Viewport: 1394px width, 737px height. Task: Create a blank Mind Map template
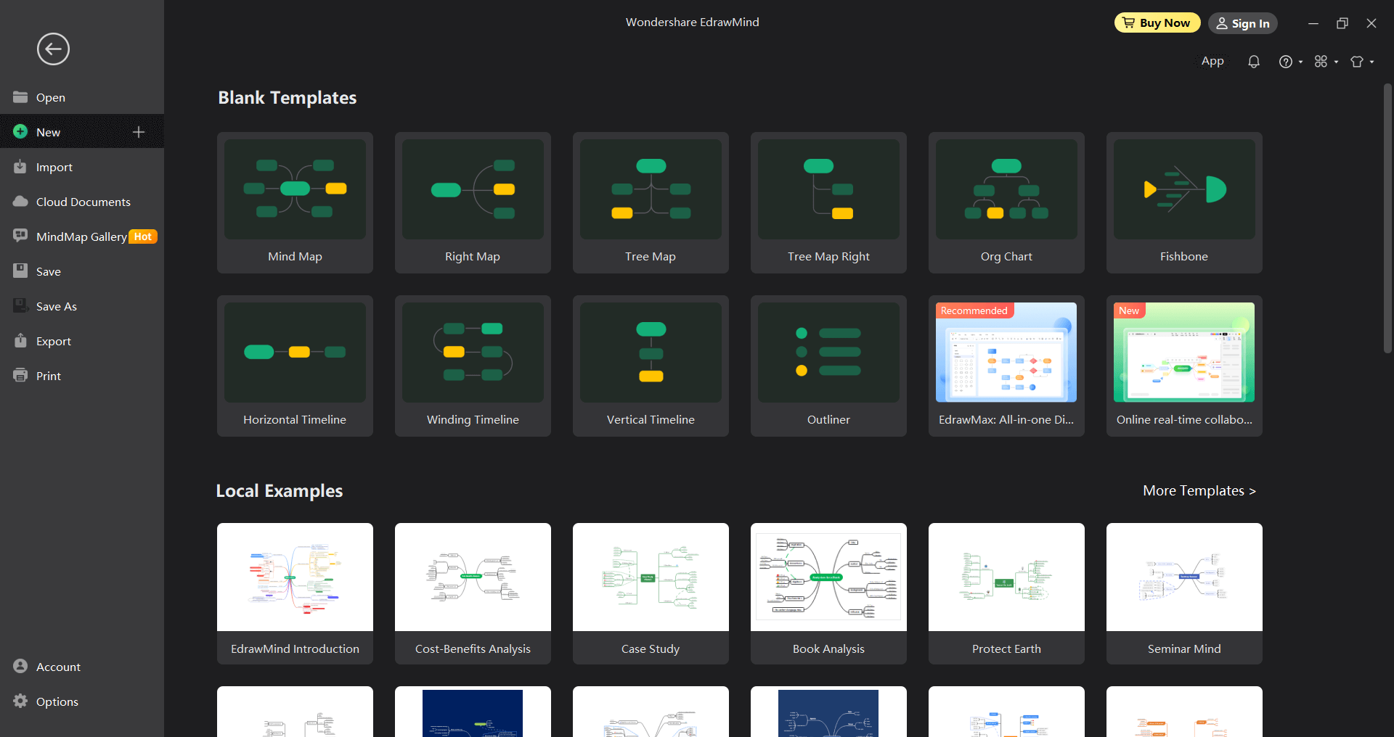tap(295, 202)
